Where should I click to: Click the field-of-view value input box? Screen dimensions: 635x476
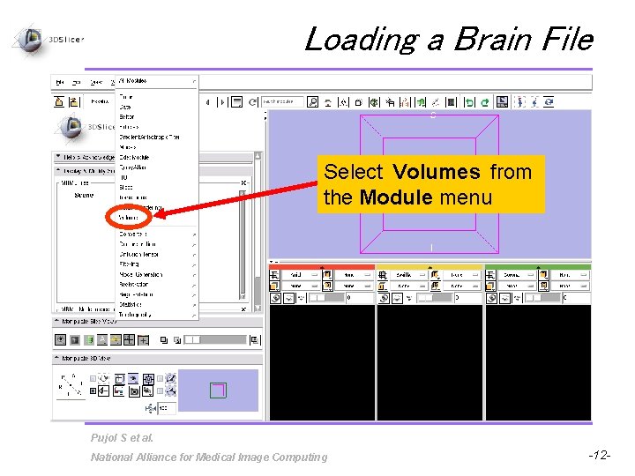(x=167, y=408)
